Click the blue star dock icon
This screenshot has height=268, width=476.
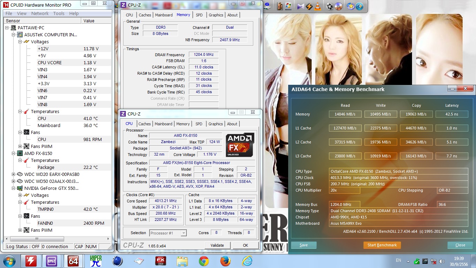coord(351,6)
